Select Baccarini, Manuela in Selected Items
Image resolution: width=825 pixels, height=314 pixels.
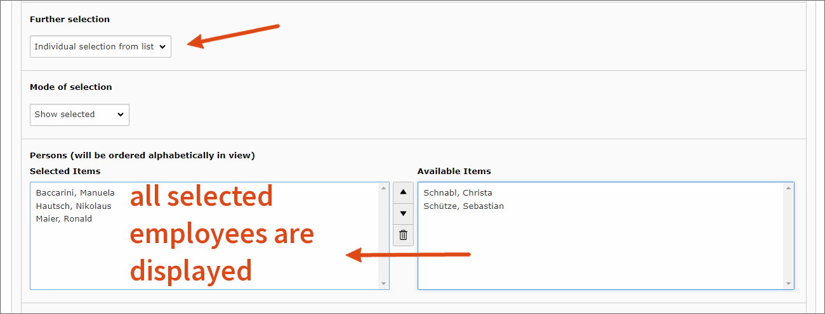click(75, 192)
